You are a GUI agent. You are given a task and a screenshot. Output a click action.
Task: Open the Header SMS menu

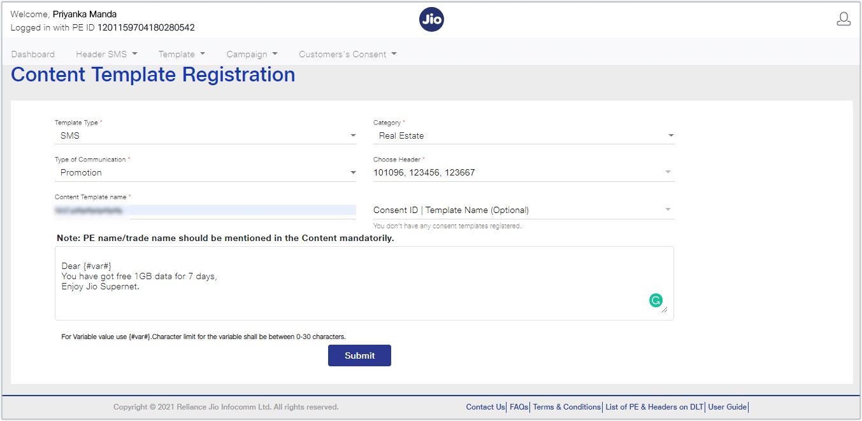pos(106,54)
